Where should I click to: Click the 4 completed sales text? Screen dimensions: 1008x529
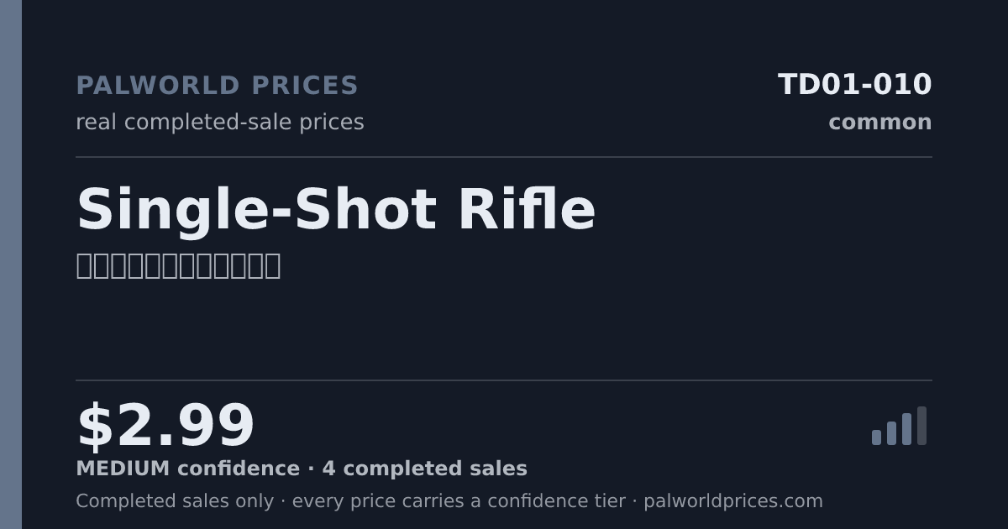tap(424, 469)
